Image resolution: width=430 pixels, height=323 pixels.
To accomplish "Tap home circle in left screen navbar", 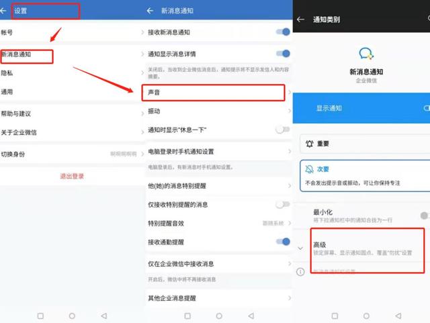I will [72, 316].
